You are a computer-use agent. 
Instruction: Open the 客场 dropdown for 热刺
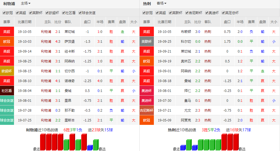(161, 3)
